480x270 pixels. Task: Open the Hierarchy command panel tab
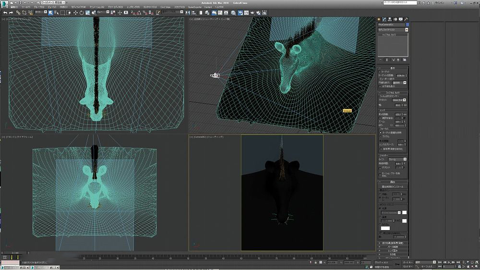click(390, 19)
